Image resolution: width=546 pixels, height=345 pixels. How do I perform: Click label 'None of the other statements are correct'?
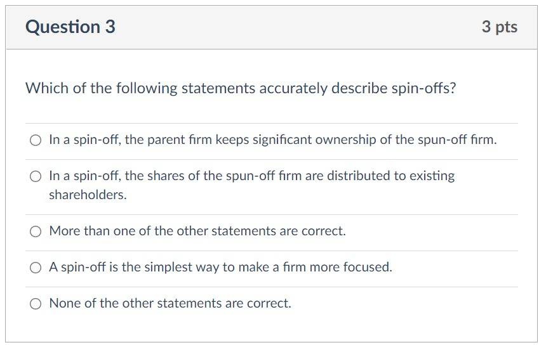pos(170,303)
